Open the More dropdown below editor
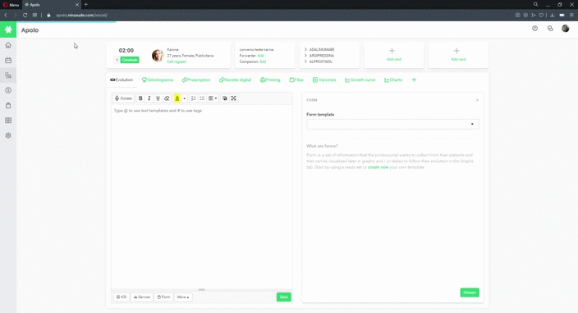Image resolution: width=578 pixels, height=313 pixels. click(x=183, y=297)
